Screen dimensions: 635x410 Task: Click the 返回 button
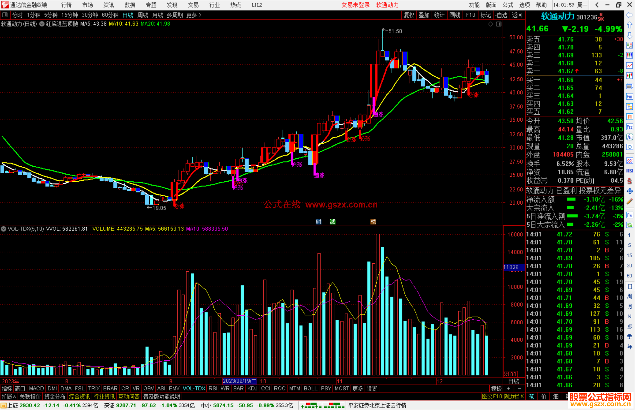[x=517, y=15]
